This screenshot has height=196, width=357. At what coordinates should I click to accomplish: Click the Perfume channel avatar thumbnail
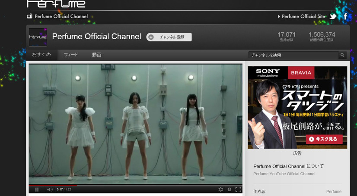(38, 37)
